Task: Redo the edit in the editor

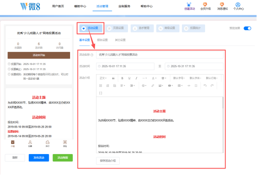Action: pyautogui.click(x=212, y=85)
